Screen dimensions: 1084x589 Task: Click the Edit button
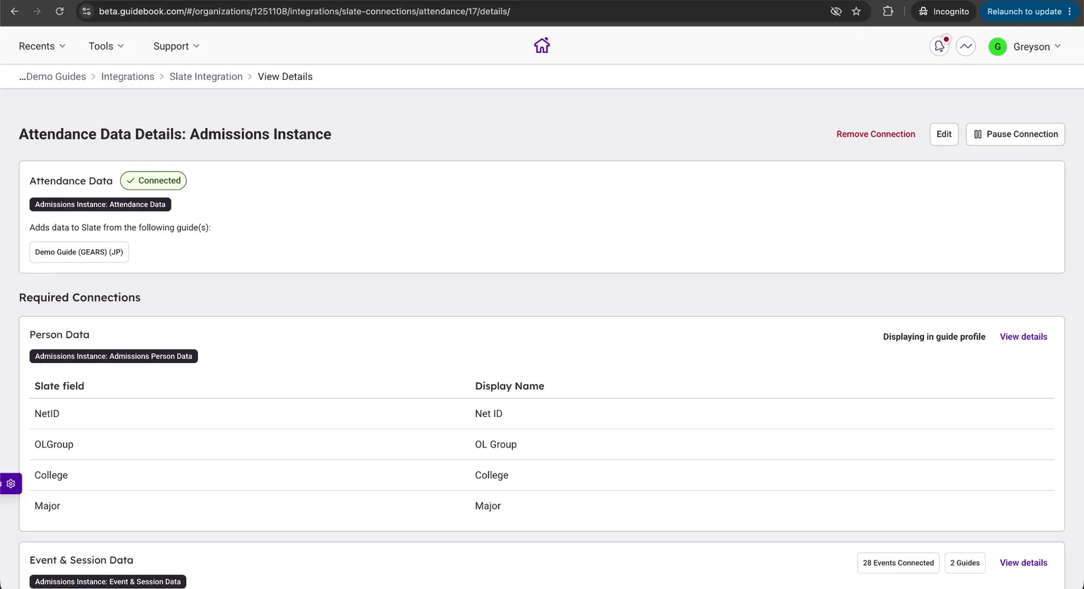click(x=944, y=134)
